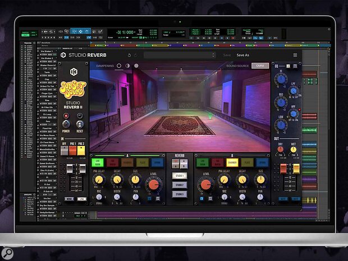Click section A WIDTH knob

coord(117,197)
